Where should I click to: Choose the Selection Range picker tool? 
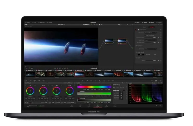point(114,87)
